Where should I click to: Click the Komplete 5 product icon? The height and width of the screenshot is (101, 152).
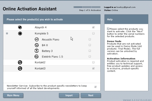pos(20,34)
